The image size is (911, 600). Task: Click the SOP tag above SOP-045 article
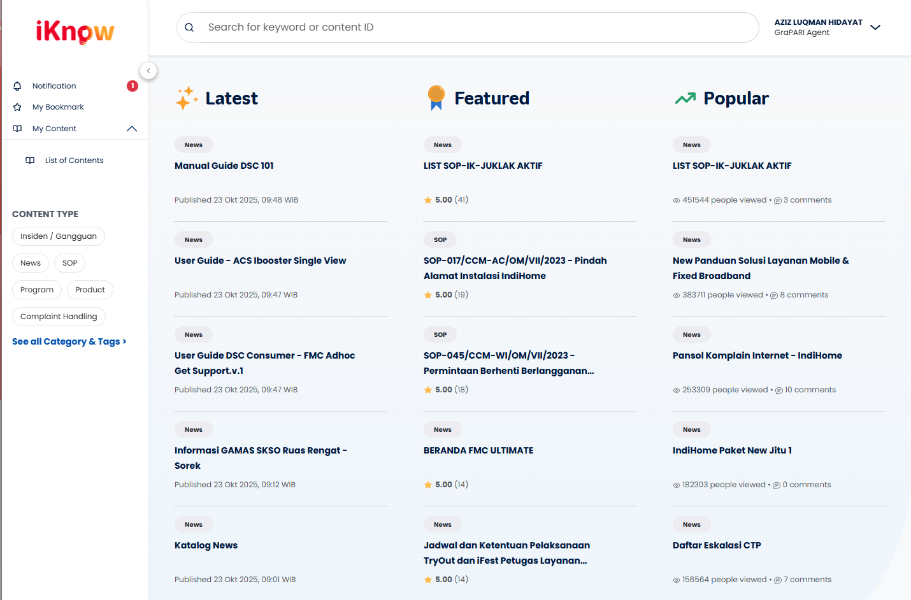click(440, 335)
